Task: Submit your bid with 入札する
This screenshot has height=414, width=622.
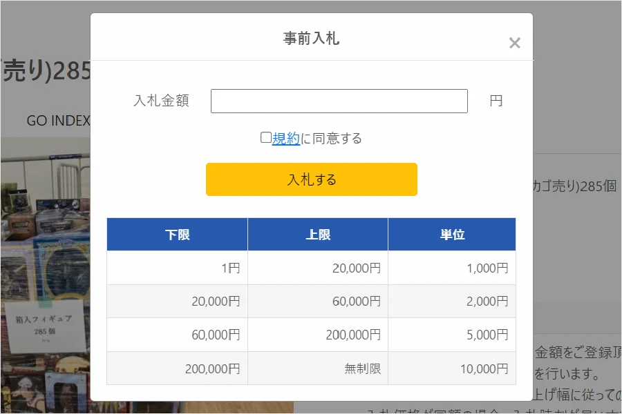Action: (x=311, y=179)
